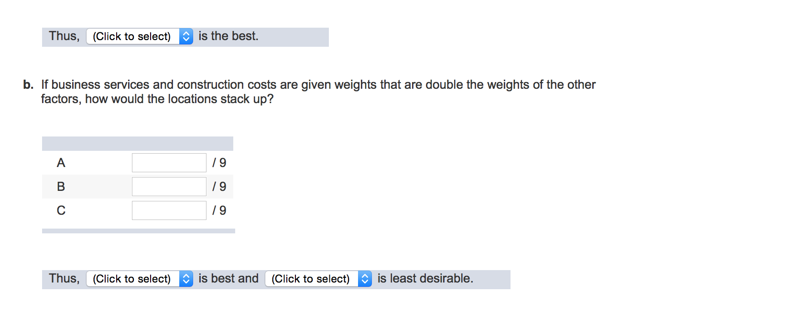Click the "is the best." text

[228, 36]
